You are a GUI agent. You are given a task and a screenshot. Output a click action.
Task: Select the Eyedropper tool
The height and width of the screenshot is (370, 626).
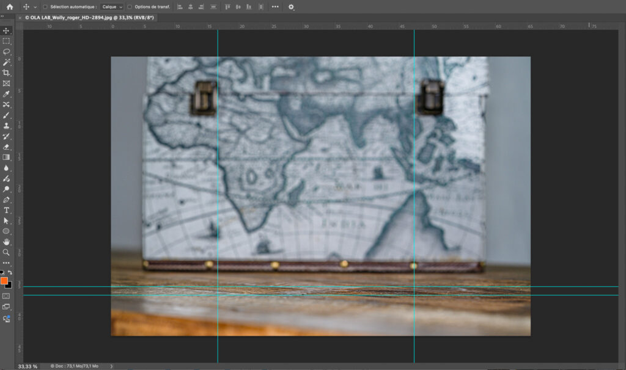point(6,94)
